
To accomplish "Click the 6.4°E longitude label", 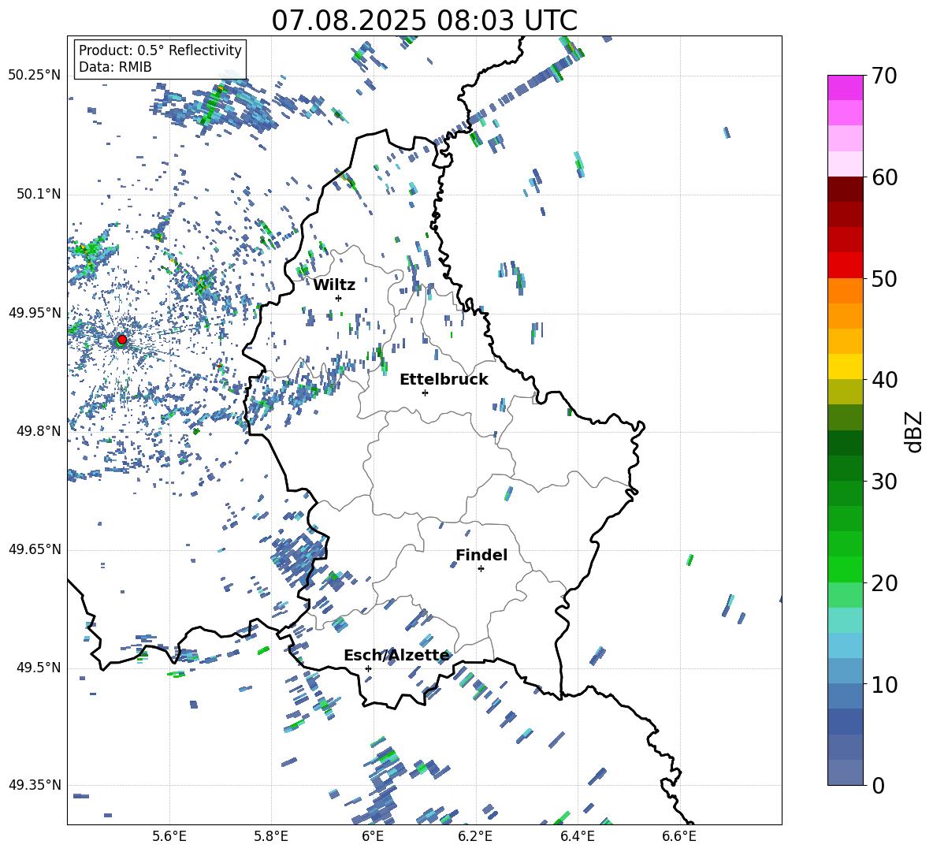I will coord(577,836).
